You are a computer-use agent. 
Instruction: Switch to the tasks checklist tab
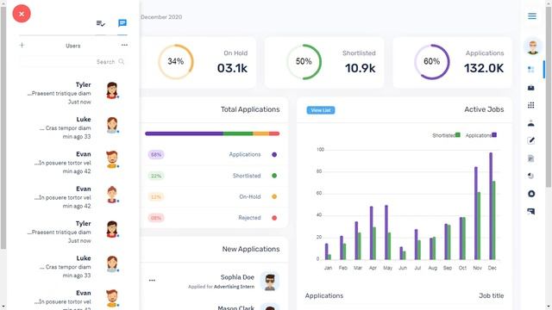point(101,23)
